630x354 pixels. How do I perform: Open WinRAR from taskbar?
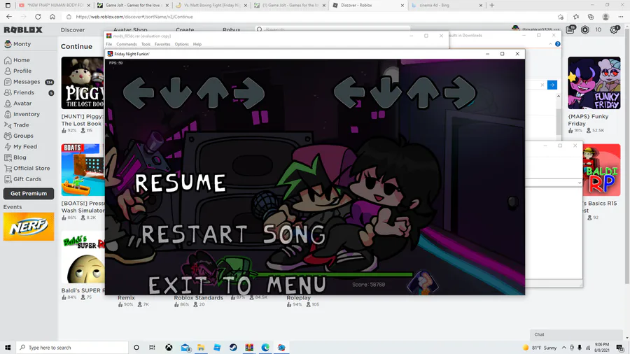coord(249,348)
